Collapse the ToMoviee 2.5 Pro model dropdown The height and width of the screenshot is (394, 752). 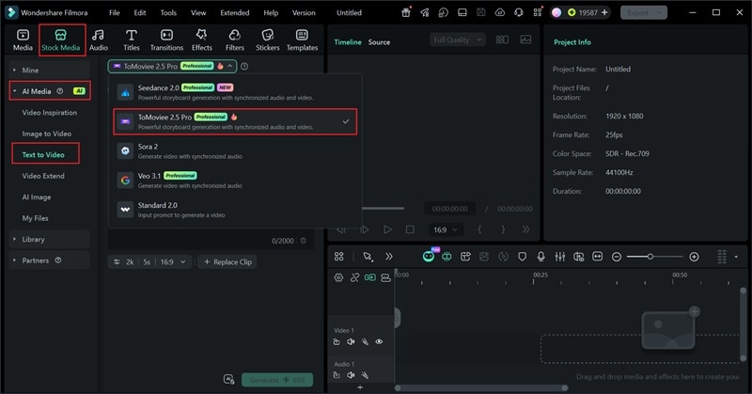[172, 66]
